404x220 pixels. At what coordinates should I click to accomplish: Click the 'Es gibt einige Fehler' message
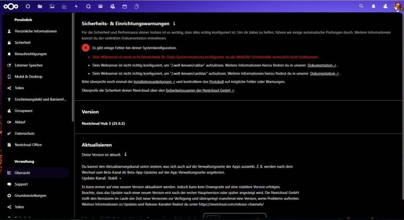(135, 48)
